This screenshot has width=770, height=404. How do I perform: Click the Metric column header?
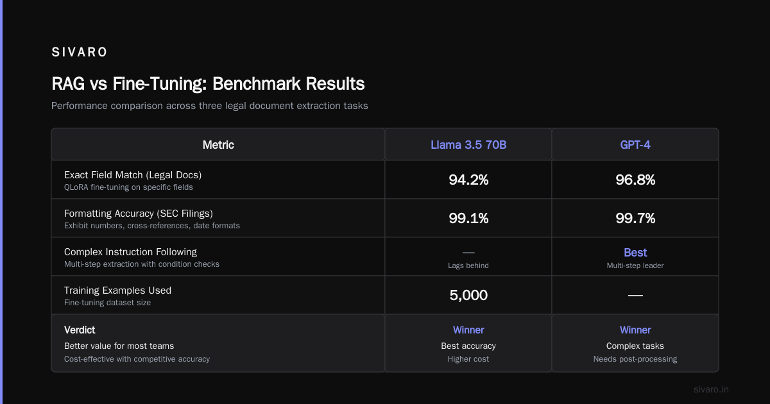click(218, 145)
